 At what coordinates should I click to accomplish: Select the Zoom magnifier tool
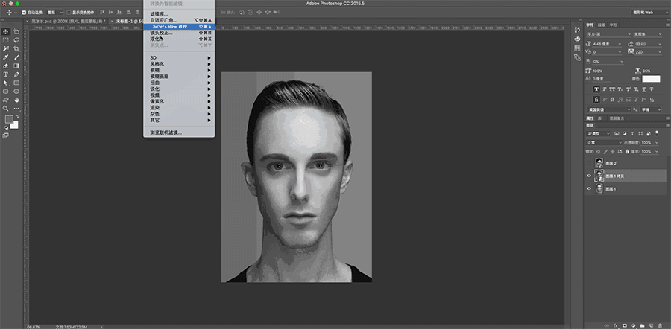[x=5, y=109]
